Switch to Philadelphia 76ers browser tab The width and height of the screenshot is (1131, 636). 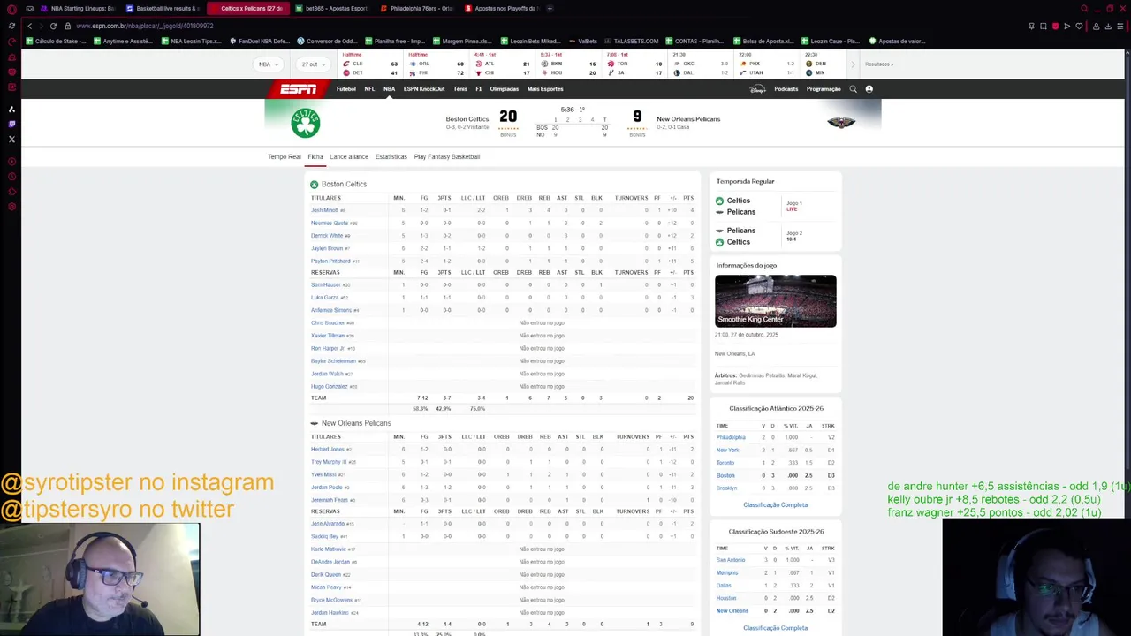tap(417, 9)
